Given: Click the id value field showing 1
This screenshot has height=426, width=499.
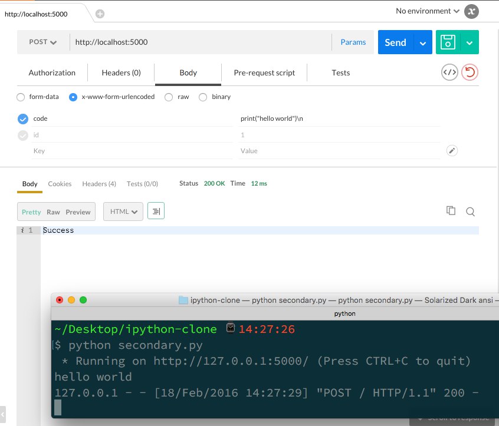Looking at the screenshot, I should (x=339, y=135).
